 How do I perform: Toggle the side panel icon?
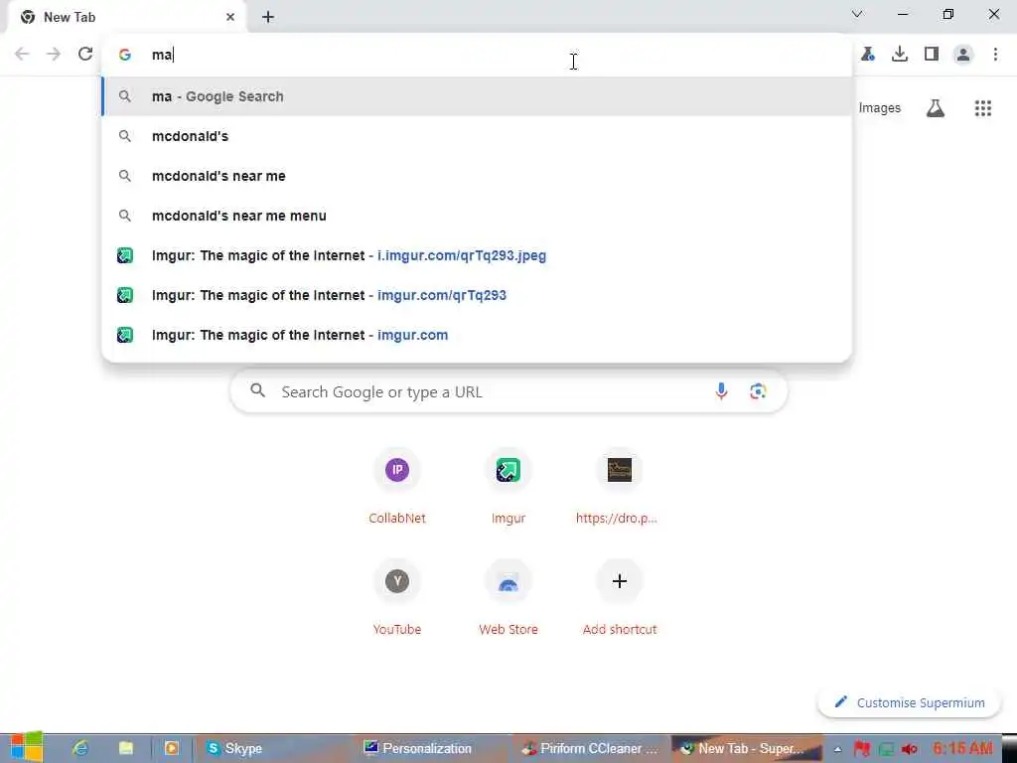[x=932, y=54]
